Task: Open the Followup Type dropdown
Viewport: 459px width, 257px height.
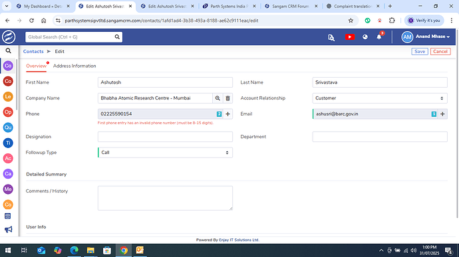Action: [x=166, y=153]
